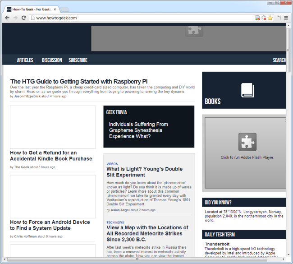
Task: Click the GEEK TRIVIA heading
Action: click(x=116, y=112)
